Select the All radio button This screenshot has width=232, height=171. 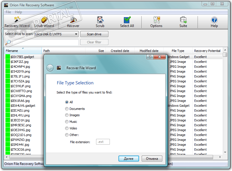(67, 102)
